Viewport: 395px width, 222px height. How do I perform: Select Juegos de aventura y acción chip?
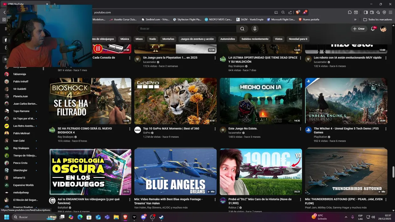[197, 39]
